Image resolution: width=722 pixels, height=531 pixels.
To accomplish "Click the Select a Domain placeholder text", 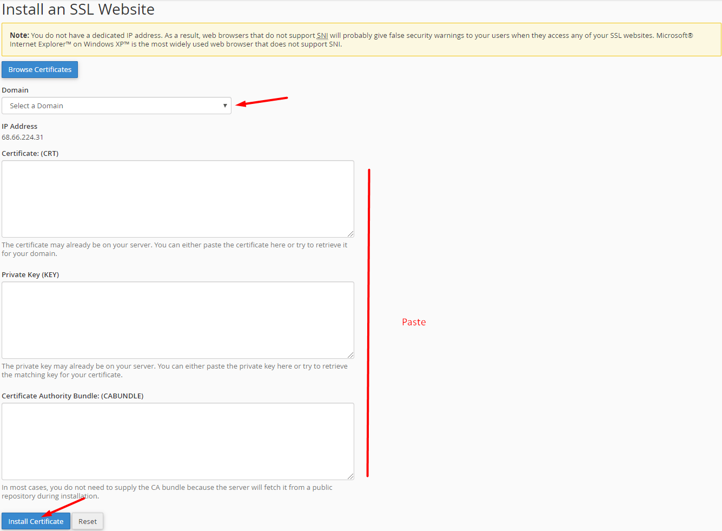I will [36, 106].
